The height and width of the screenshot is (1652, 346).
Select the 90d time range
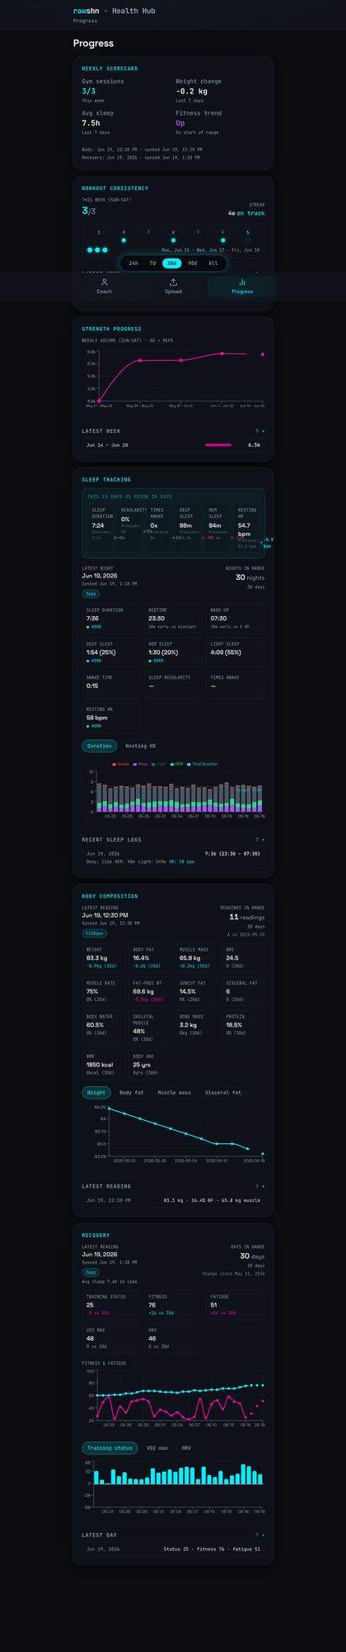click(192, 263)
